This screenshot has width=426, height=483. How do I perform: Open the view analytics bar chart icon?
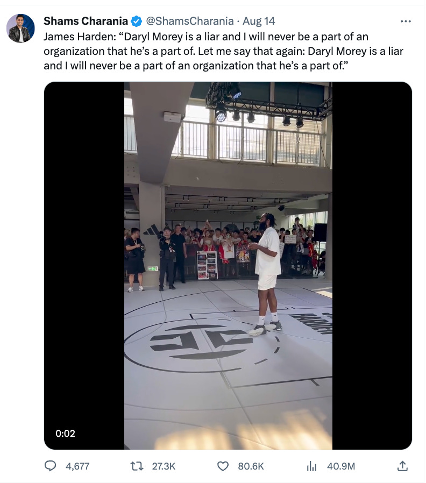tap(311, 466)
